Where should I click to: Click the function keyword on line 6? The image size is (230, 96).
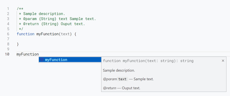[x=26, y=34]
